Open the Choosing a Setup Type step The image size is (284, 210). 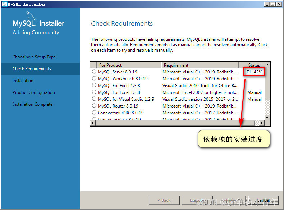coord(34,57)
